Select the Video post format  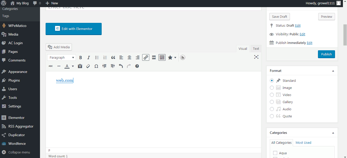[x=272, y=95]
